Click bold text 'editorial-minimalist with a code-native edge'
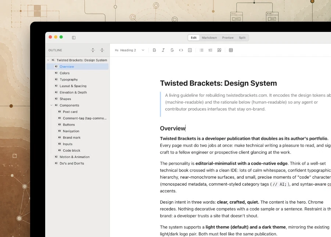331x237 pixels. click(241, 163)
